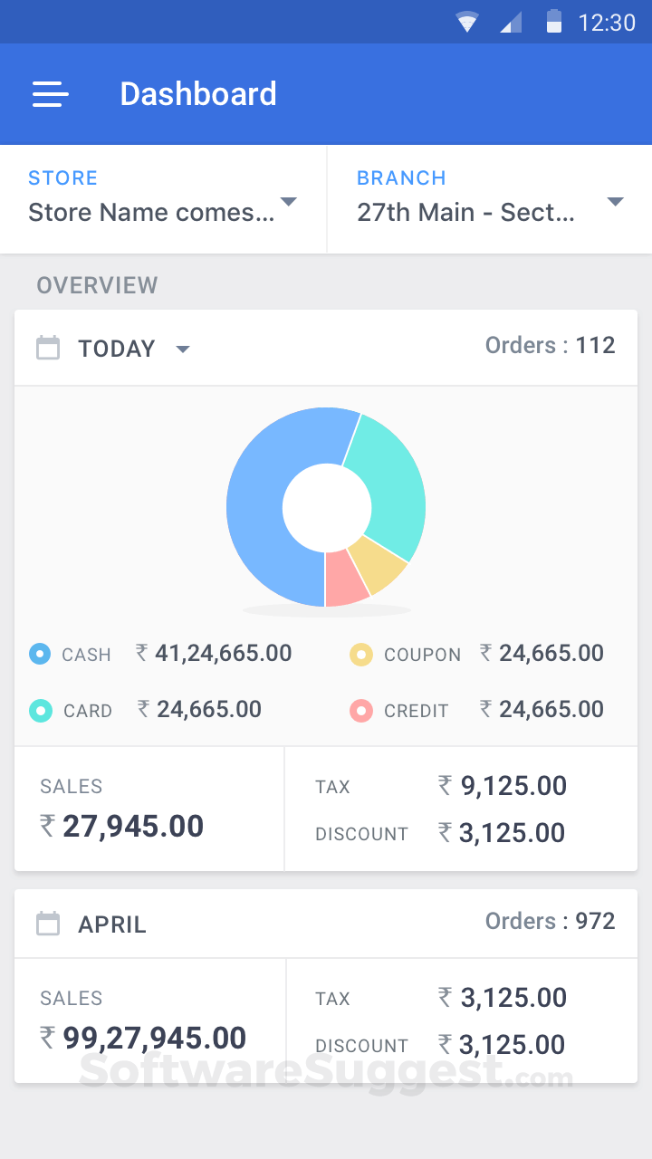Tap the cellular signal icon
Viewport: 652px width, 1159px height.
(511, 22)
